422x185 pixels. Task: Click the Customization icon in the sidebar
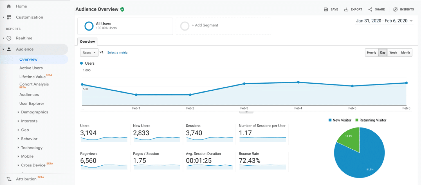8,17
